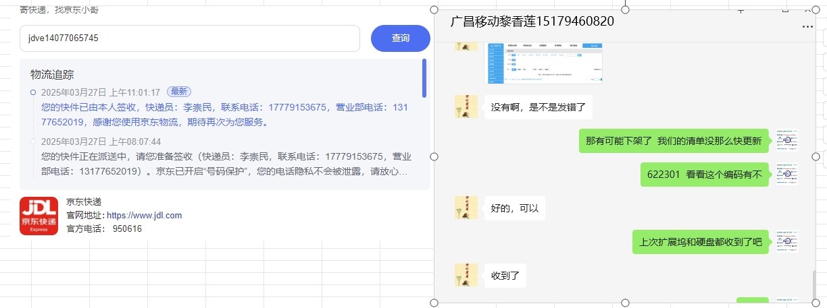
Task: Click the 查询 search button
Action: pos(401,38)
